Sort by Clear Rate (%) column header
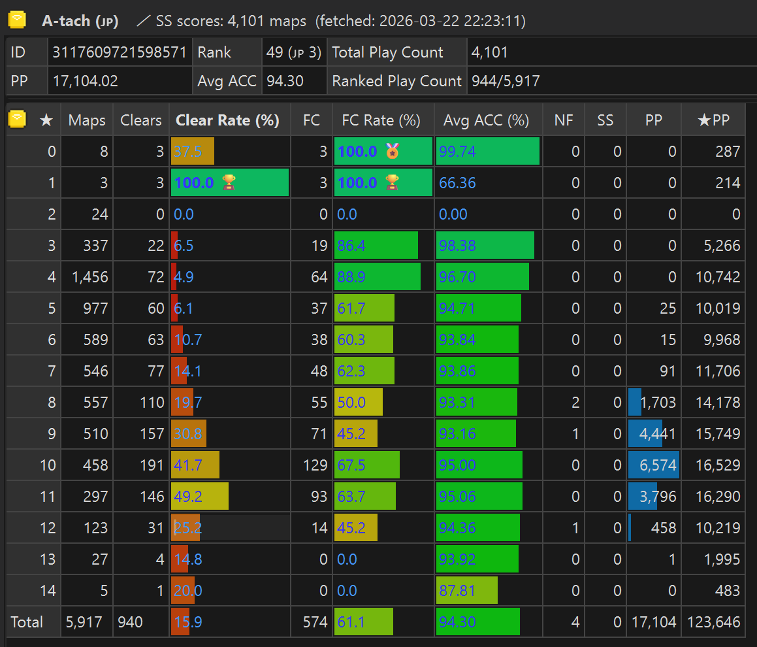Image resolution: width=757 pixels, height=647 pixels. point(230,120)
